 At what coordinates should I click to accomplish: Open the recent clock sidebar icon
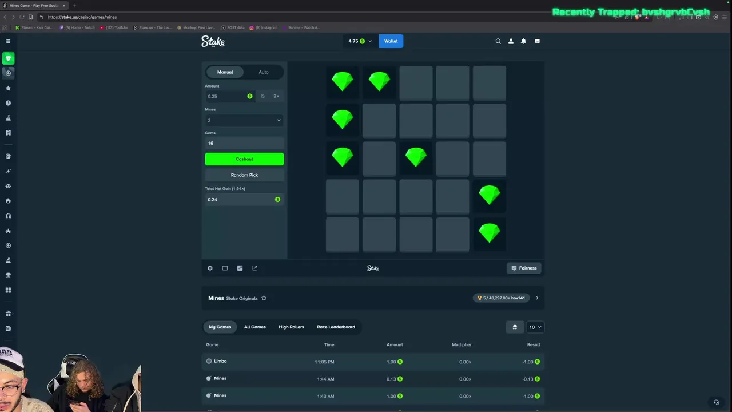(8, 103)
